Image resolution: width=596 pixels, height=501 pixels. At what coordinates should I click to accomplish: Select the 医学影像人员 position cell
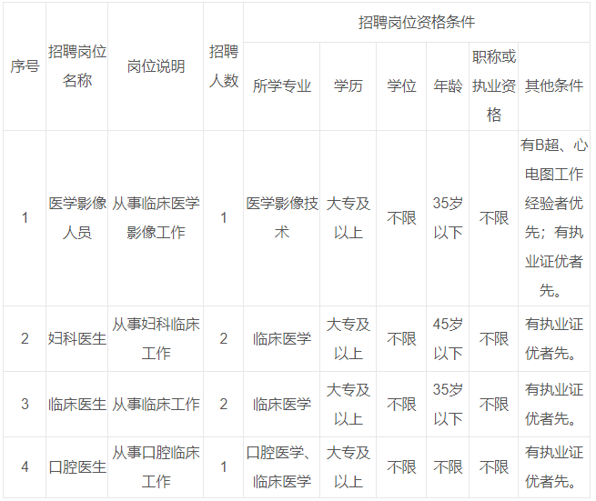(x=77, y=218)
